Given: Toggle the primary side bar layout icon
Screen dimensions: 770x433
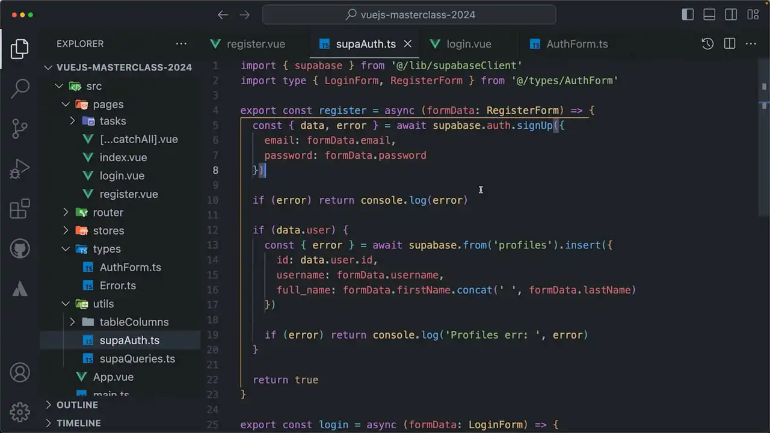Looking at the screenshot, I should [688, 15].
